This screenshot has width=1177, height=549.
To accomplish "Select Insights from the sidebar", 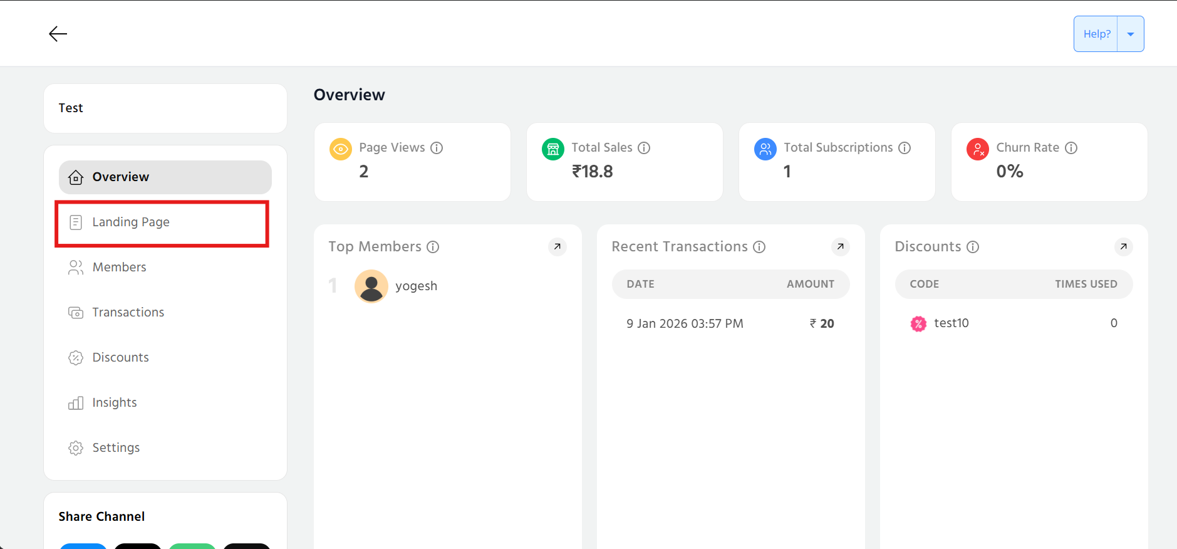I will pos(114,403).
